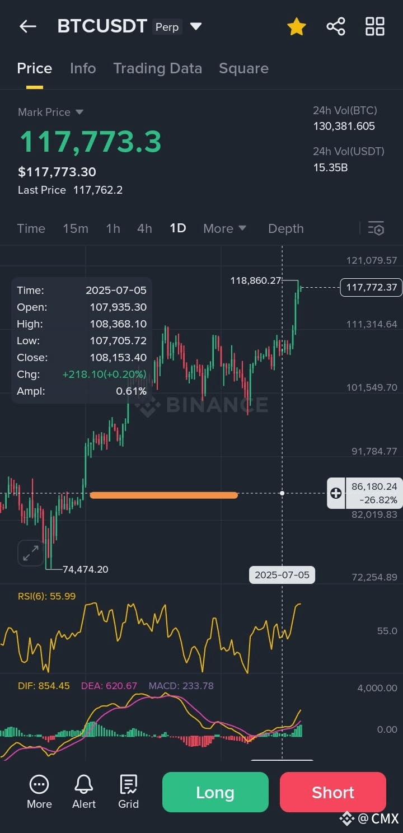
Task: Select the 1D interval
Action: click(177, 228)
